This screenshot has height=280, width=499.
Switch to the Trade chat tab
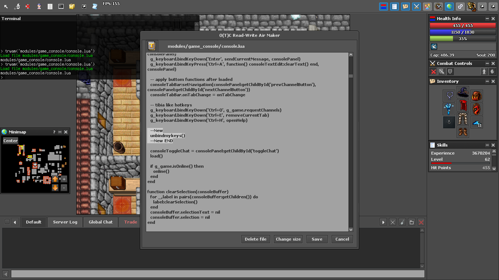coord(130,222)
